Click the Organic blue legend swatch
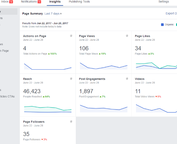Viewport: 177px width, 144px height. [x=162, y=24]
